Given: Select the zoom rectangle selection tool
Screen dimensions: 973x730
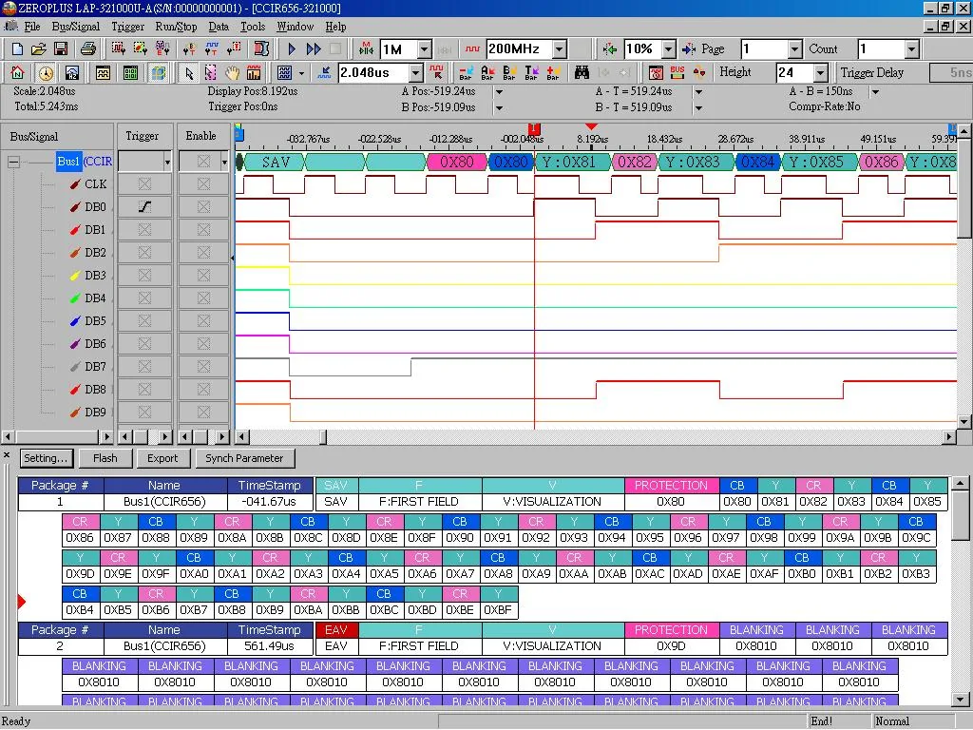Looking at the screenshot, I should (x=210, y=72).
